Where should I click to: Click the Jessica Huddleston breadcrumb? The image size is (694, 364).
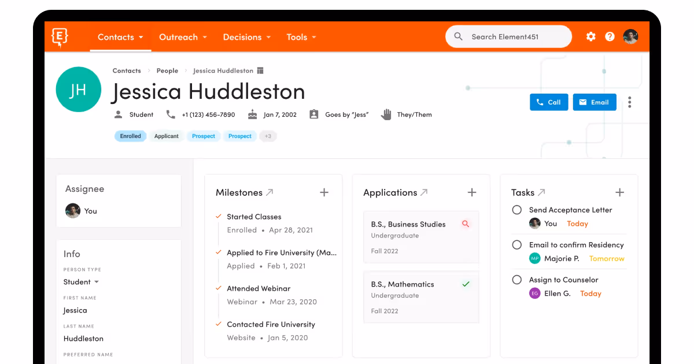point(223,70)
